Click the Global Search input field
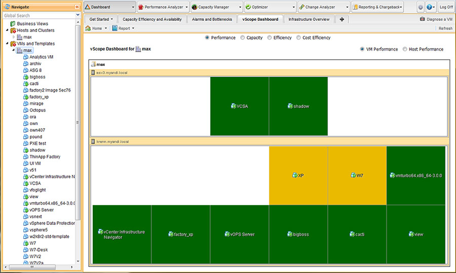Screen dimensions: 456x273 pos(39,15)
